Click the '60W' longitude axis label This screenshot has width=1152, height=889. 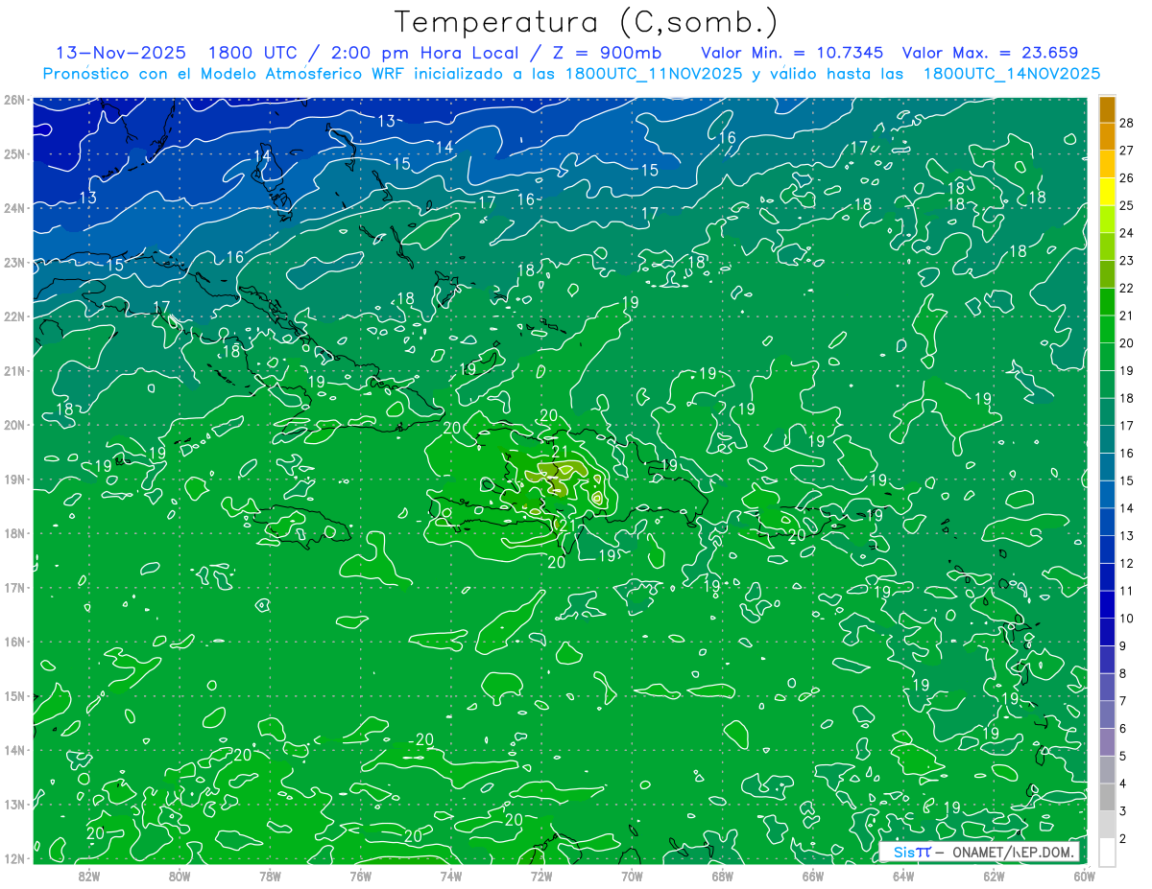(x=1084, y=876)
